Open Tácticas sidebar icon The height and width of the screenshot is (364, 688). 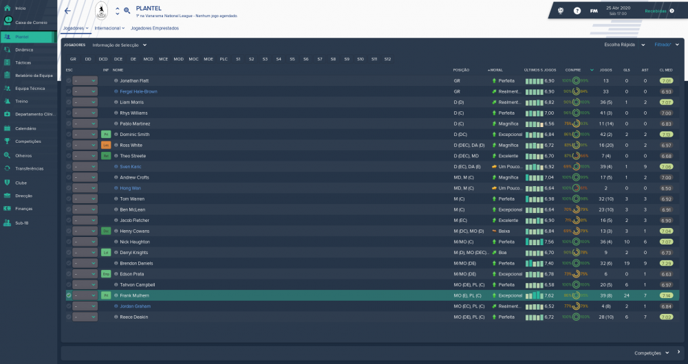pyautogui.click(x=7, y=62)
